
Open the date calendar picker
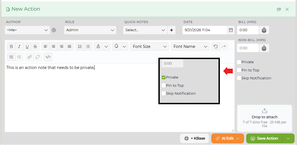click(231, 30)
